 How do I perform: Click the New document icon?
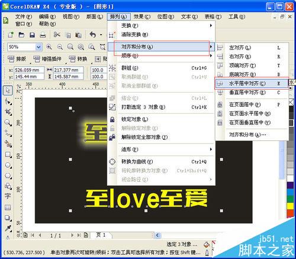[11, 35]
